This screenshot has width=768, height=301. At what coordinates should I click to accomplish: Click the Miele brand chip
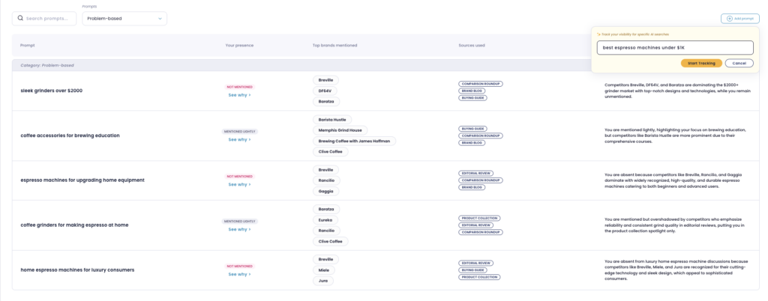324,270
